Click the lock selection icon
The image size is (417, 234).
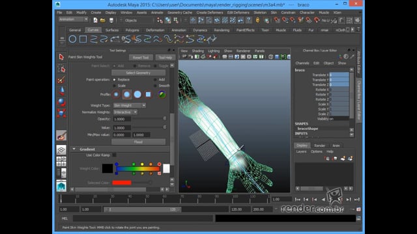257,20
